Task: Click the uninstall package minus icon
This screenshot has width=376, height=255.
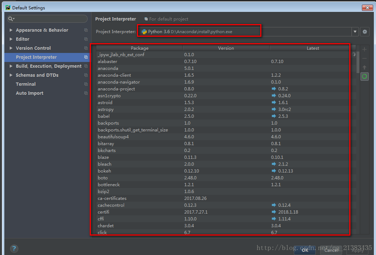Action: point(364,58)
